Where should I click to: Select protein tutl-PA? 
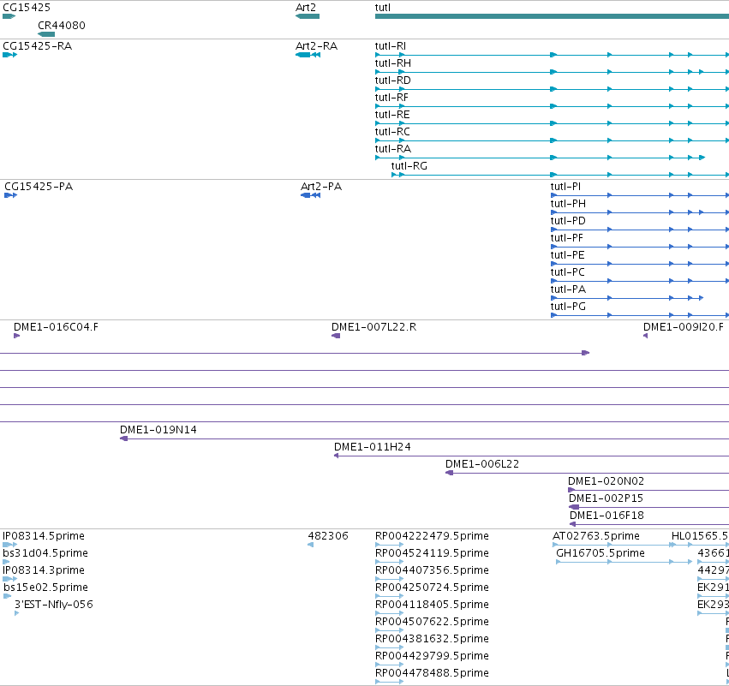click(568, 289)
